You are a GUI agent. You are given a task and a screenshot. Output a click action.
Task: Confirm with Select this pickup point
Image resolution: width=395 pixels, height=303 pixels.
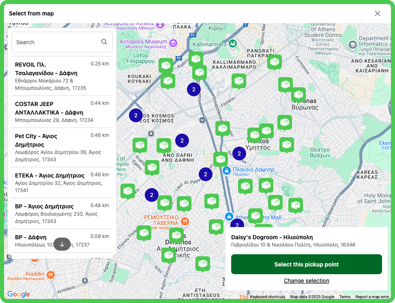click(306, 264)
